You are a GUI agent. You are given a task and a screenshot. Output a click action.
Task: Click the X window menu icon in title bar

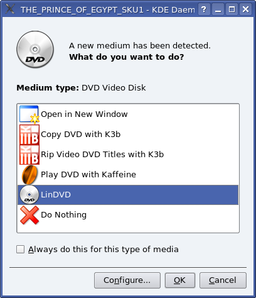pos(10,9)
